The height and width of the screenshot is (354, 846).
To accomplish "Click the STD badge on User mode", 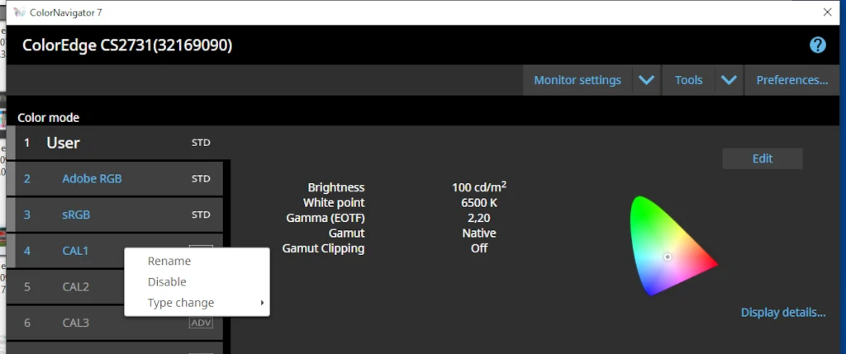I will pyautogui.click(x=201, y=143).
